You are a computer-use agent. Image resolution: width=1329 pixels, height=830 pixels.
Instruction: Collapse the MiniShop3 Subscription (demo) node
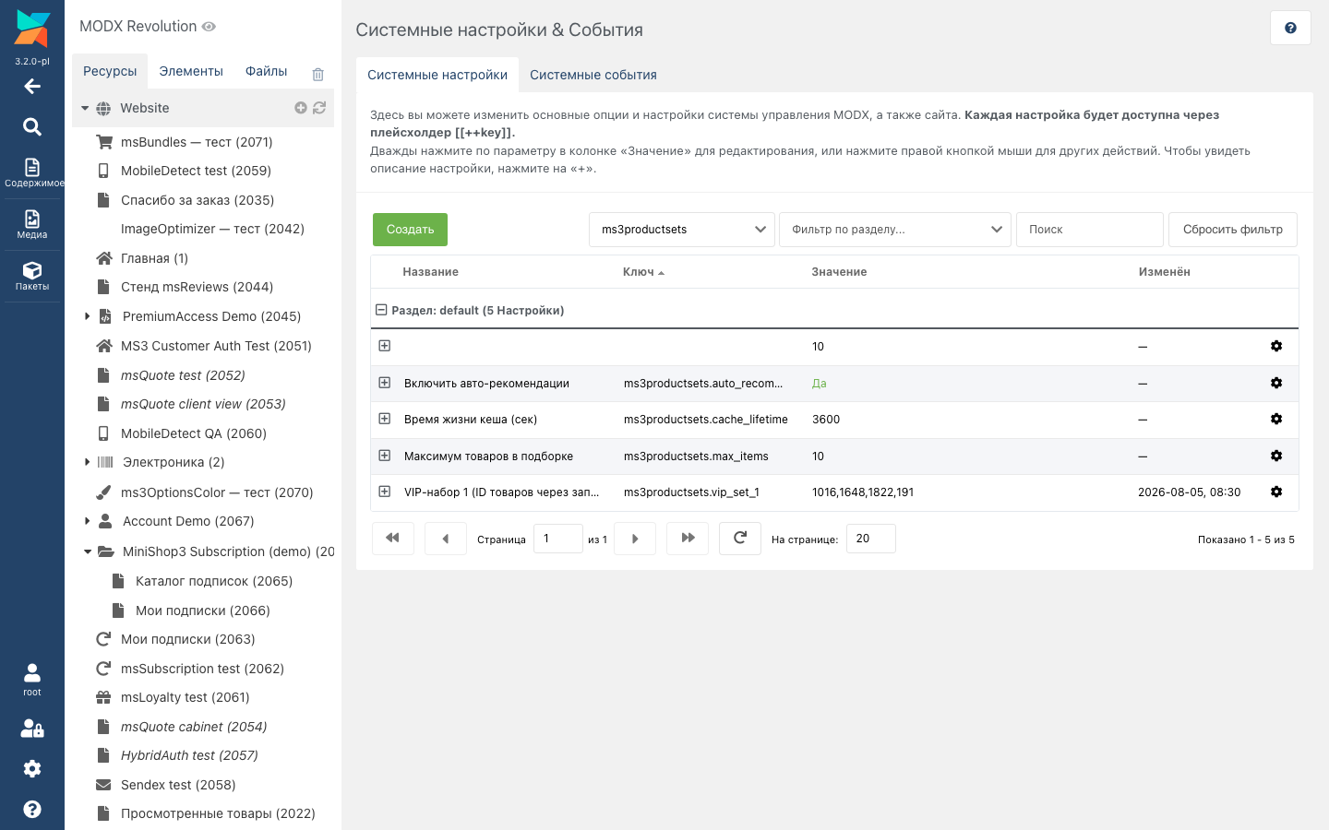88,551
